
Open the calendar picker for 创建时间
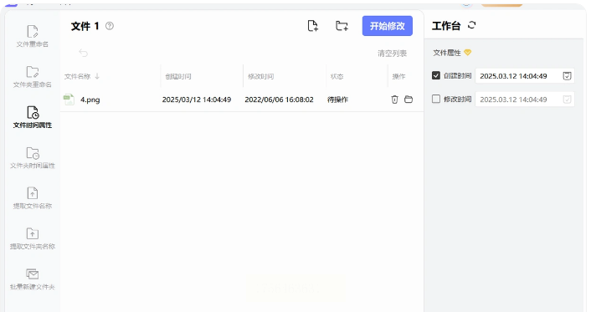(567, 76)
